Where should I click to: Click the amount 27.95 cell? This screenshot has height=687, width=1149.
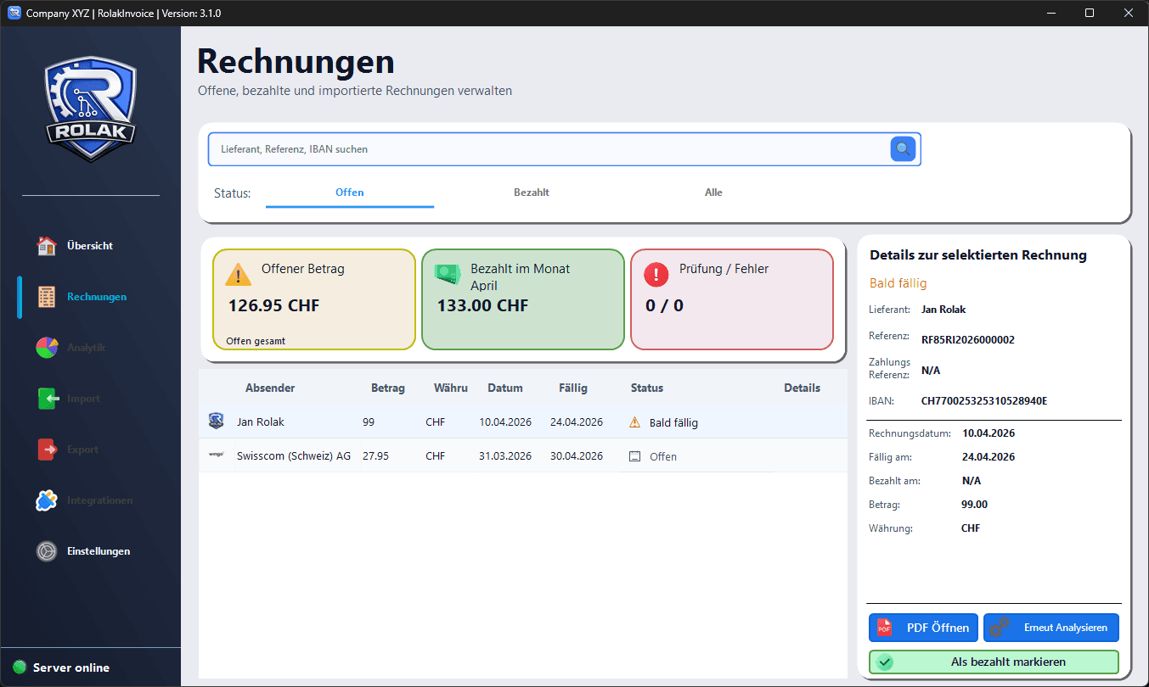(375, 456)
